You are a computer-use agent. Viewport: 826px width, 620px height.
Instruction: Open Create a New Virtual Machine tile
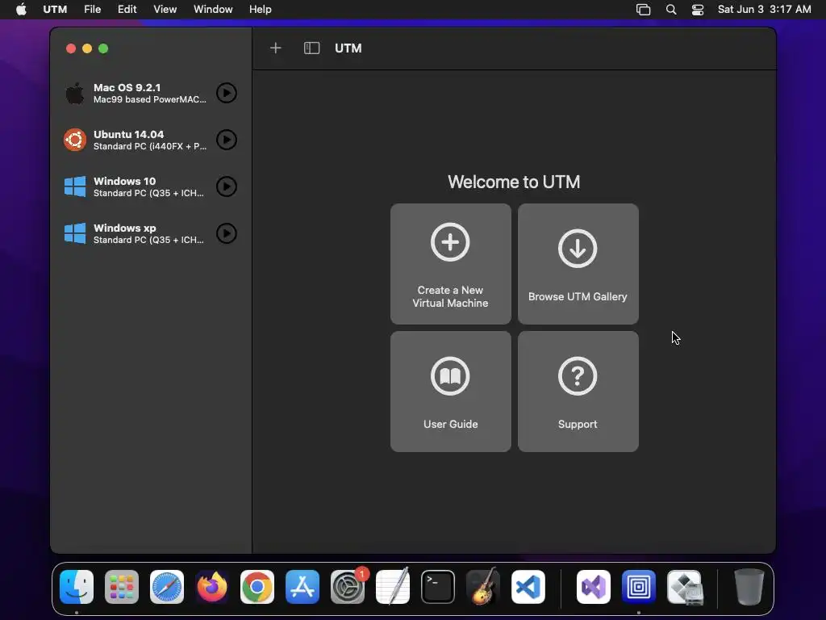[450, 264]
